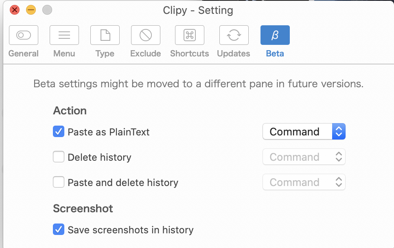Click the Save screenshots in history label
The image size is (394, 248).
[131, 230]
